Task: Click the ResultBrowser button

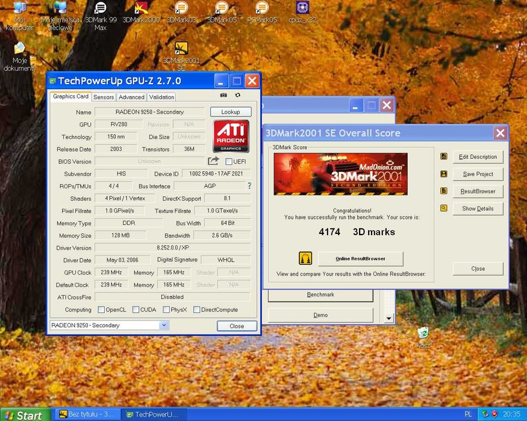Action: (478, 191)
